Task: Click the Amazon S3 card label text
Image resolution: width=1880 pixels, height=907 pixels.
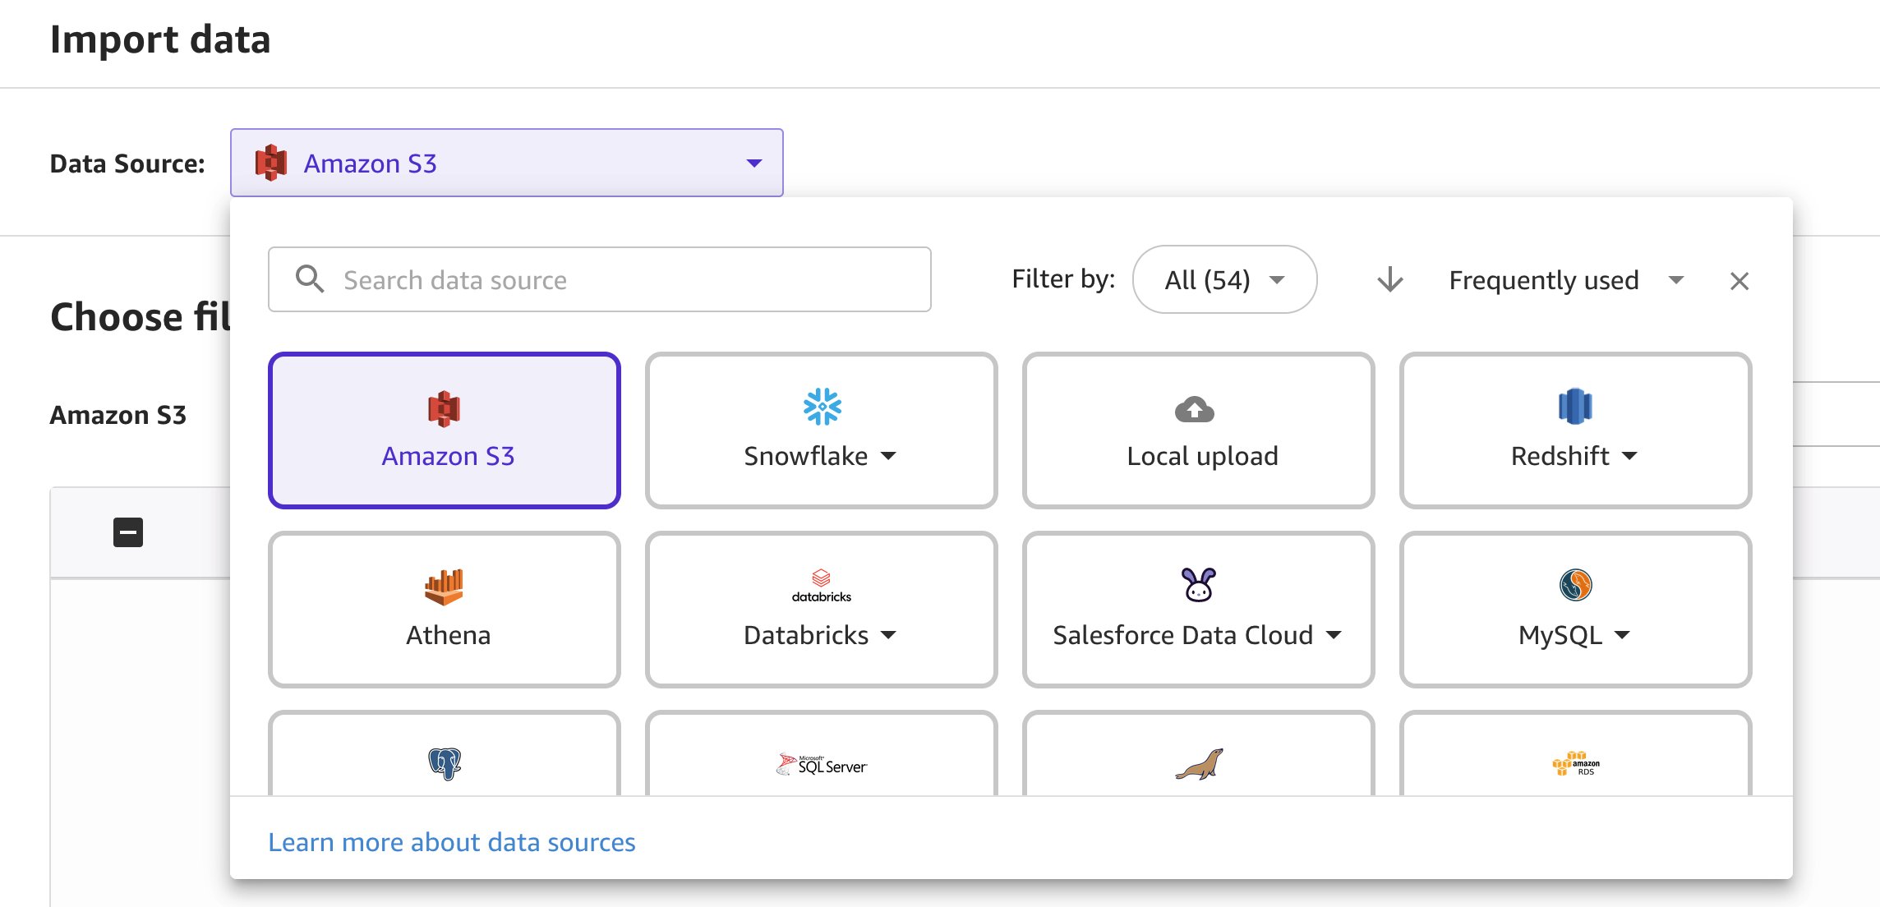Action: 448,456
